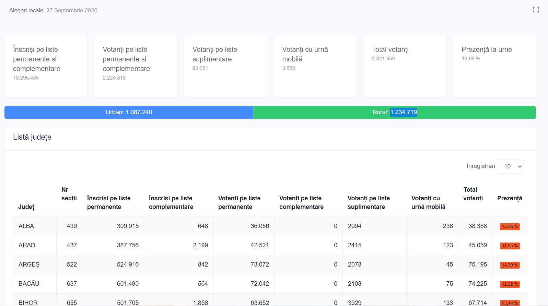The image size is (548, 306).
Task: Click the Rural votes green bar
Action: coord(394,113)
